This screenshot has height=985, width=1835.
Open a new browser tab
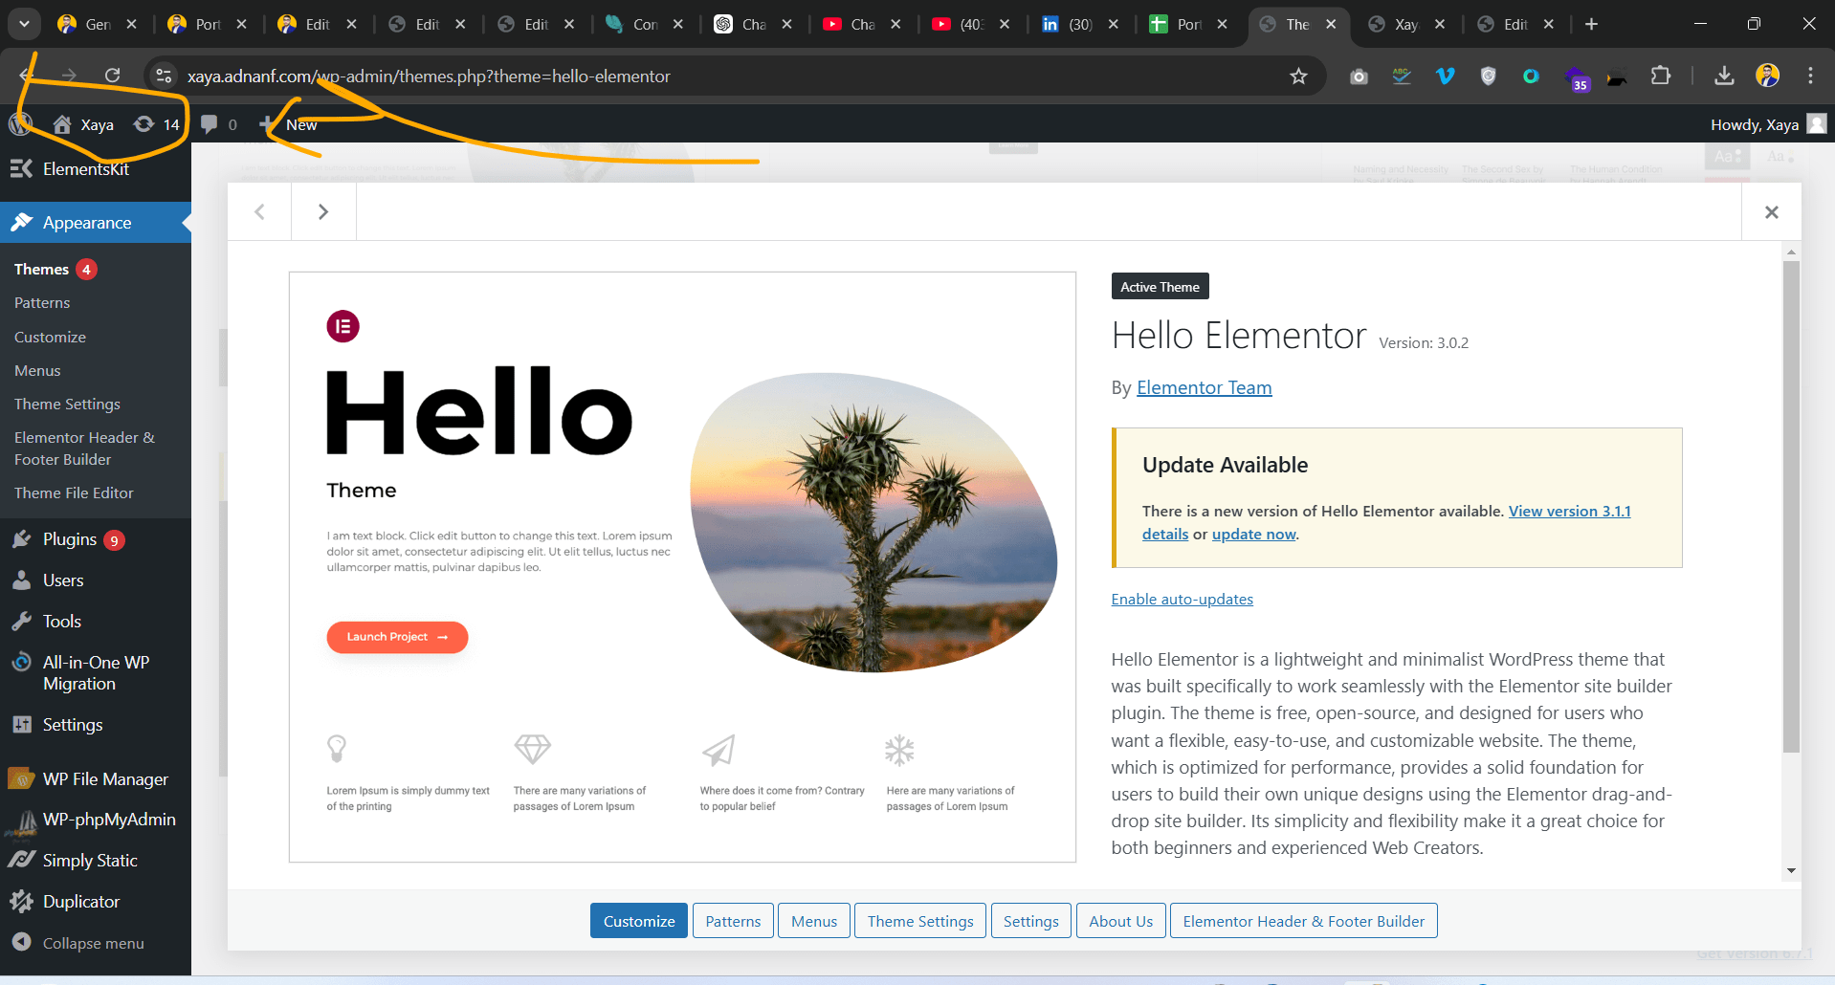[1591, 24]
